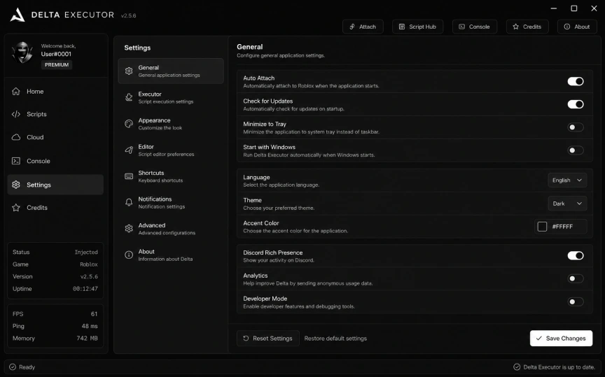Image resolution: width=605 pixels, height=377 pixels.
Task: Go to Cloud in the sidebar
Action: tap(55, 137)
